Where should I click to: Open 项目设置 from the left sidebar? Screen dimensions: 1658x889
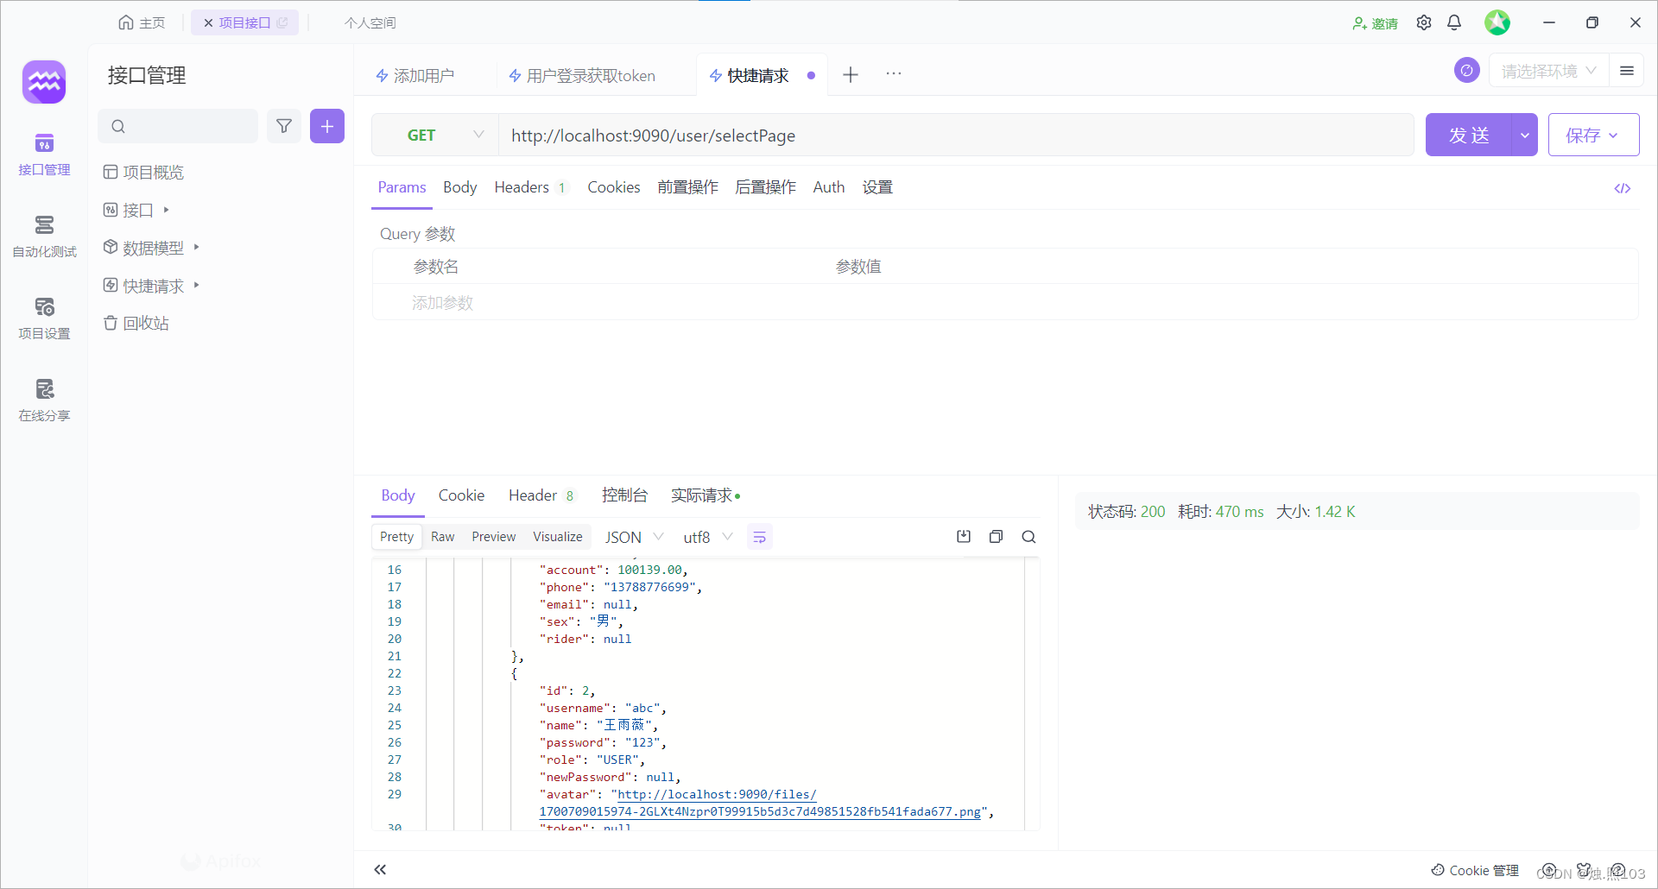click(x=44, y=318)
